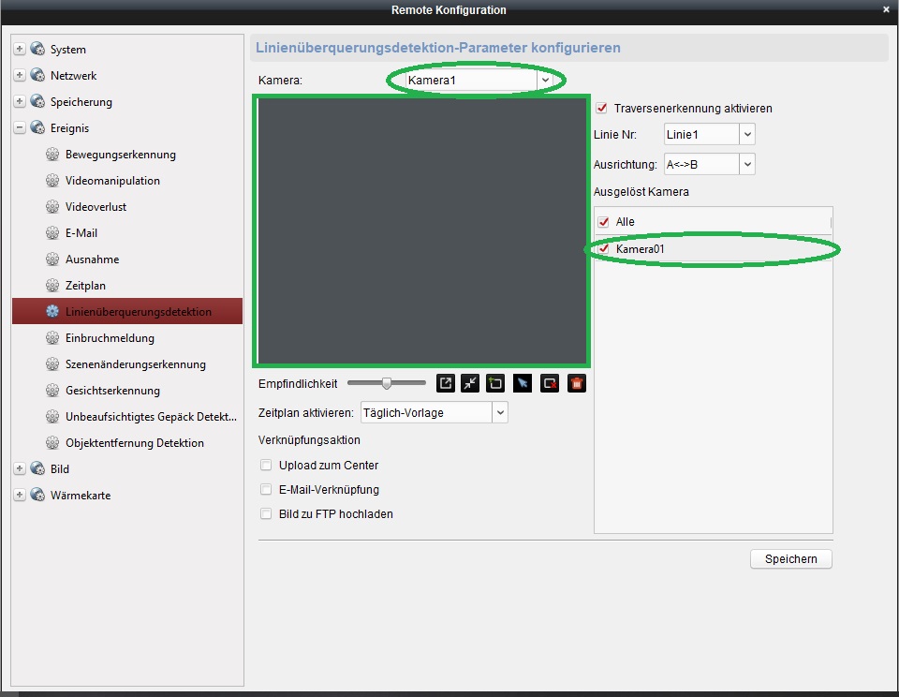This screenshot has height=697, width=899.
Task: Tick the E-Mail-Verknüpfung checkbox
Action: tap(267, 490)
